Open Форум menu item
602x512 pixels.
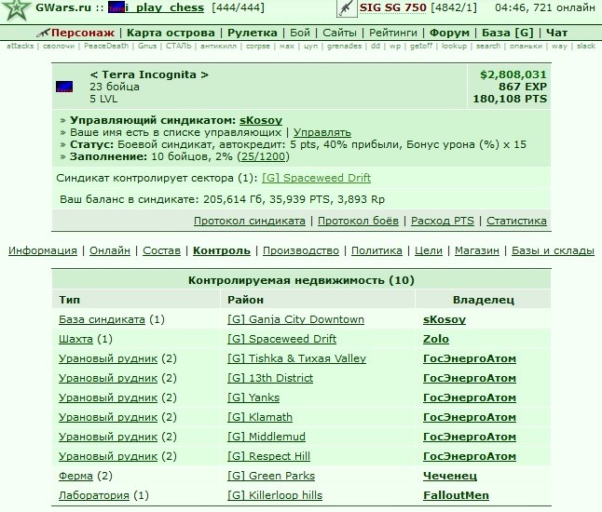pyautogui.click(x=449, y=33)
